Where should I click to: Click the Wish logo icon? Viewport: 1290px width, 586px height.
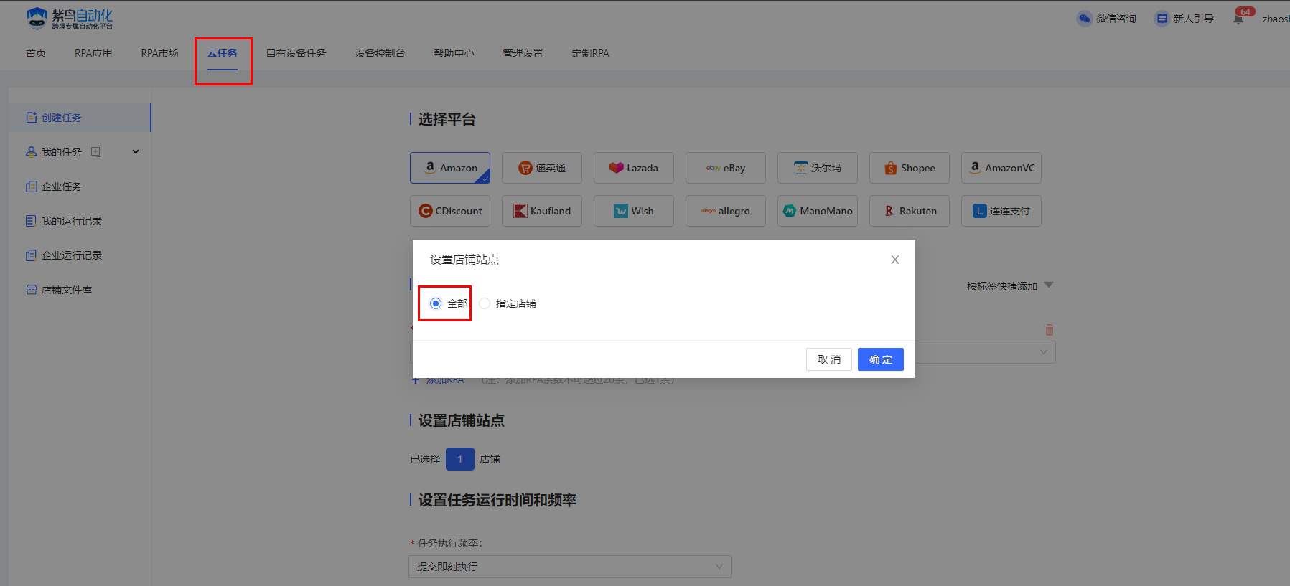621,211
